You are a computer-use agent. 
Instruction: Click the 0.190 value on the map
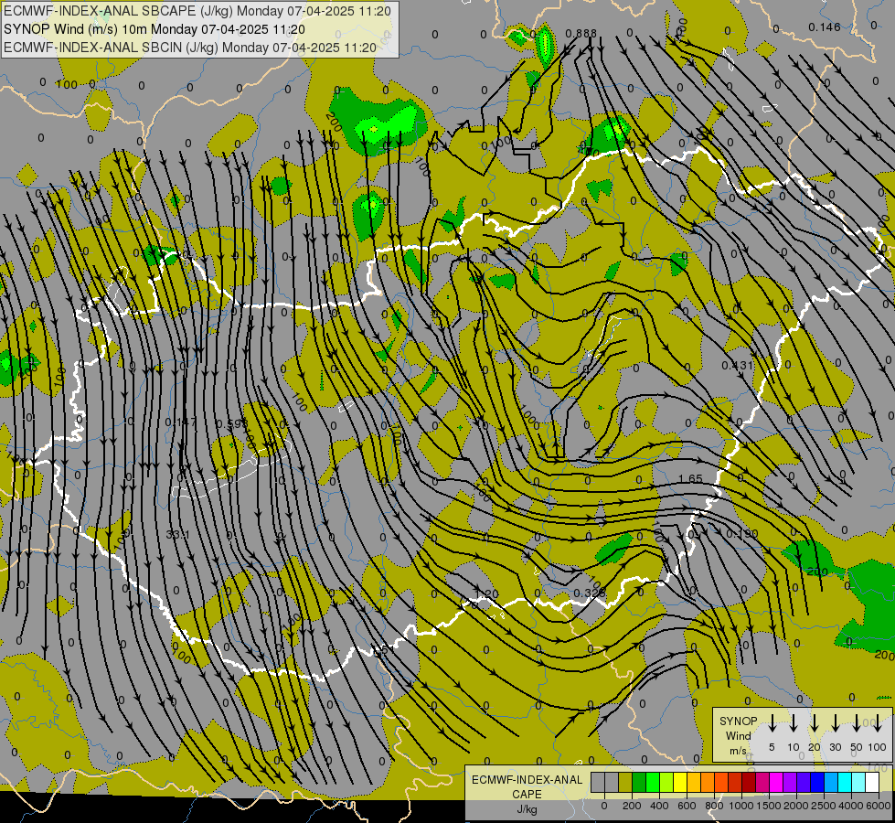(x=742, y=533)
